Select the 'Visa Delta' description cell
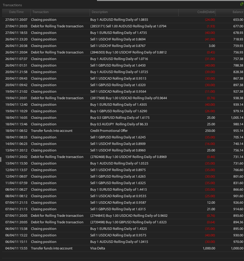Image resolution: width=244 pixels, height=261 pixels. [x=98, y=248]
